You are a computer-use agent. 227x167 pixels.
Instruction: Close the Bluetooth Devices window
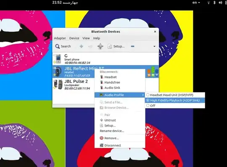(155, 32)
